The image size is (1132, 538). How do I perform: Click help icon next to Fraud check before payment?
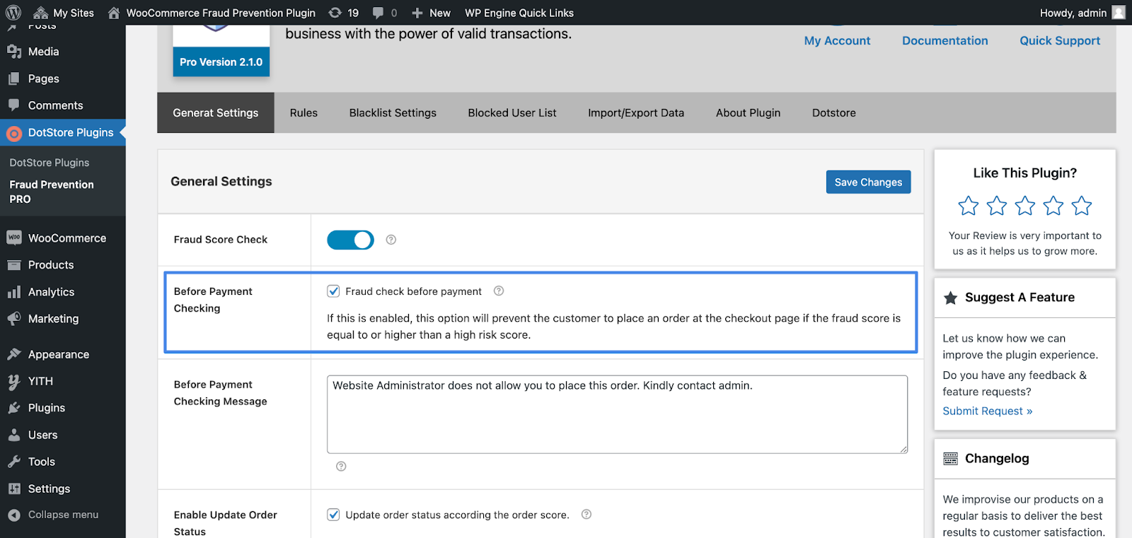[x=499, y=291]
